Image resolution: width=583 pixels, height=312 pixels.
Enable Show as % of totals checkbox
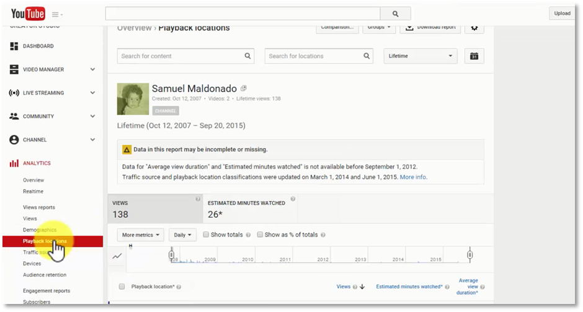(260, 235)
